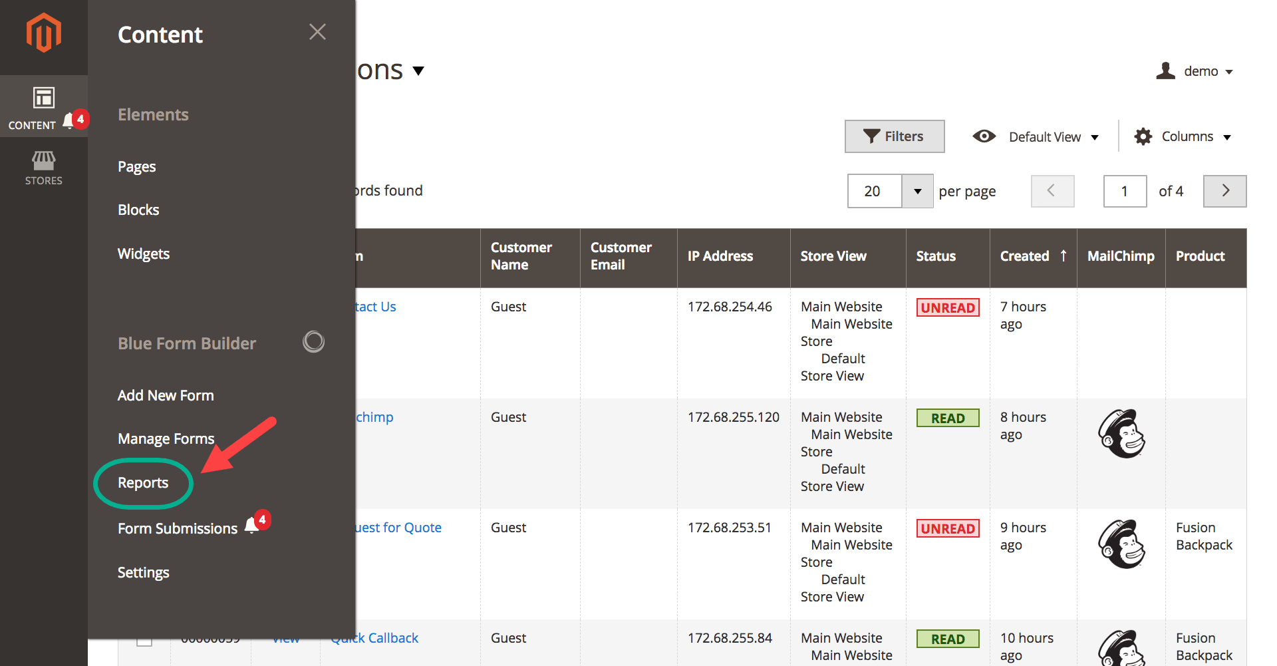Open the Content sidebar section
Viewport: 1277px width, 666px height.
[x=44, y=106]
